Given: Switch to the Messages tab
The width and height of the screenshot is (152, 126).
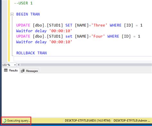Looking at the screenshot, I should click(x=29, y=71).
